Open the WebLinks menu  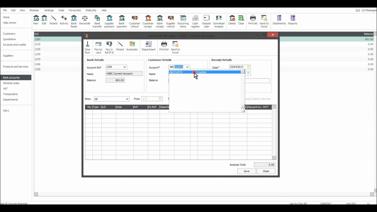(91, 10)
